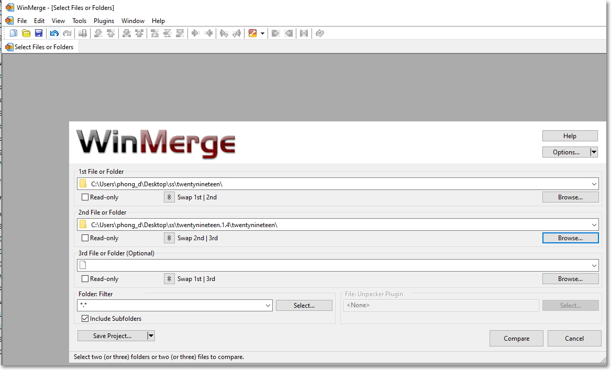
Task: Expand the 3rd File or Folder path dropdown
Action: point(594,266)
